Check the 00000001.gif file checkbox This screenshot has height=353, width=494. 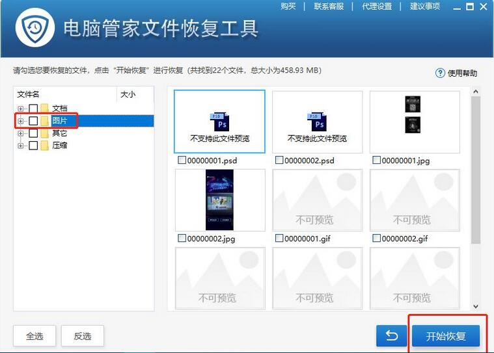click(279, 238)
